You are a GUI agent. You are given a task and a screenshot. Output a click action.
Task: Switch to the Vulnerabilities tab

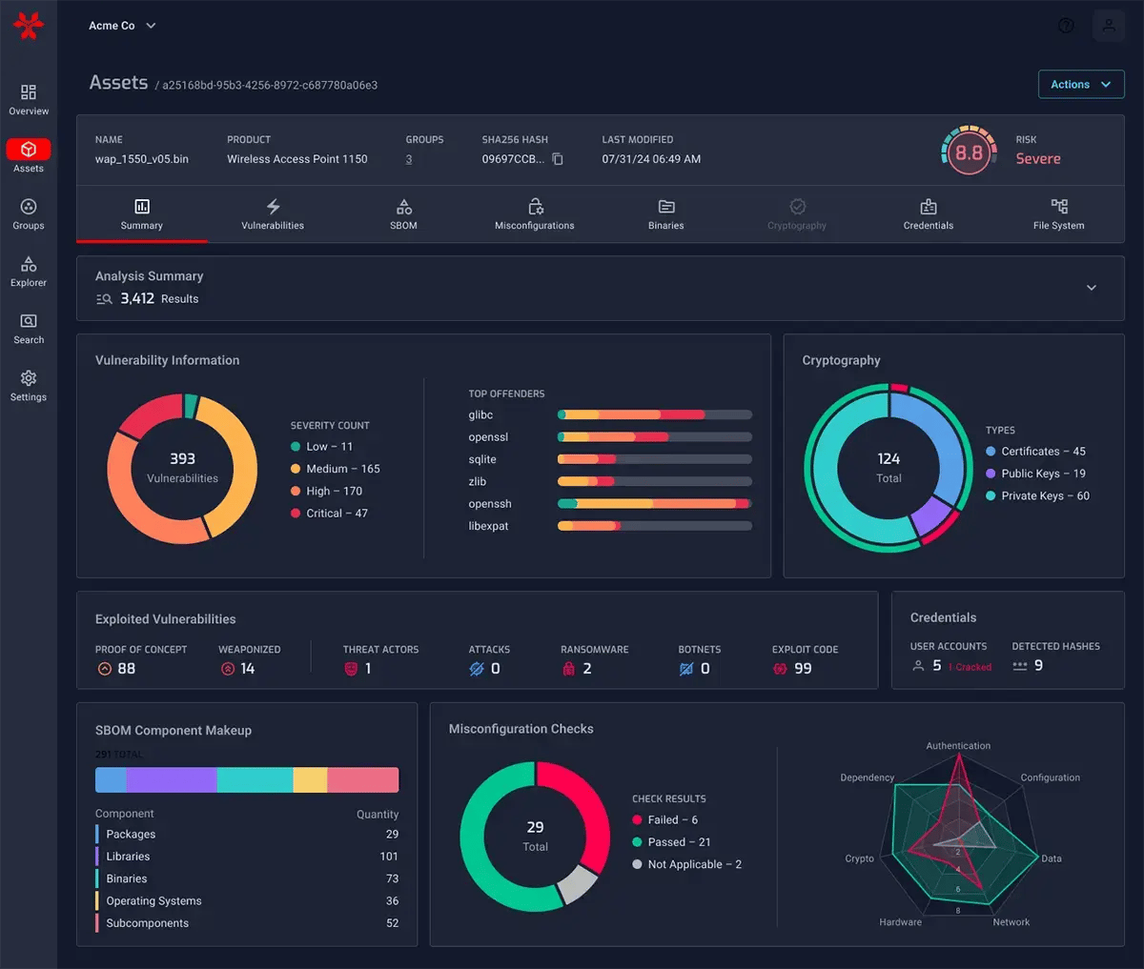tap(274, 213)
